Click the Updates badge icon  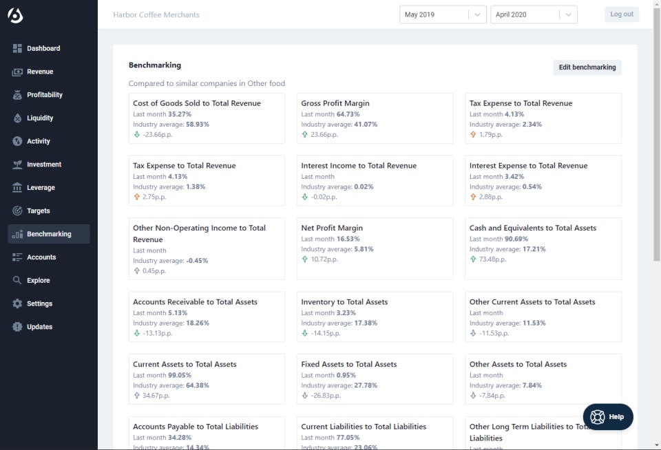(17, 328)
